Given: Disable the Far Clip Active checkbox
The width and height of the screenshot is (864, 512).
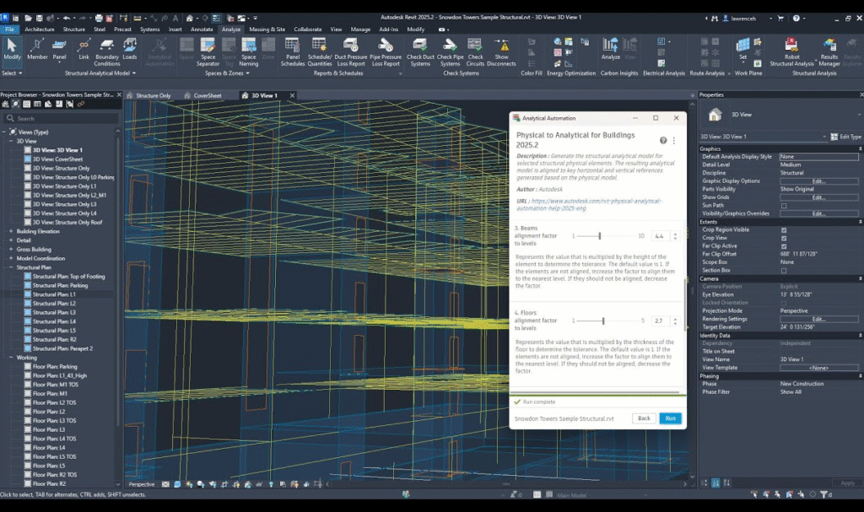Looking at the screenshot, I should tap(783, 245).
